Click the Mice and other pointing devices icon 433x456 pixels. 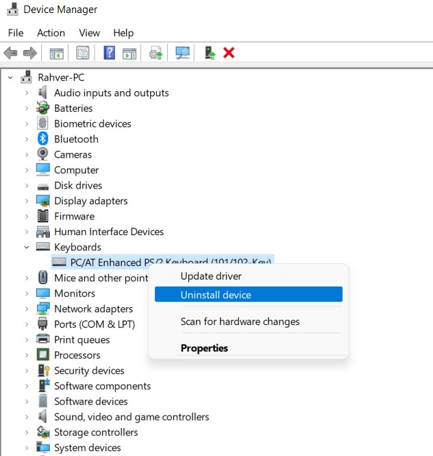[43, 278]
